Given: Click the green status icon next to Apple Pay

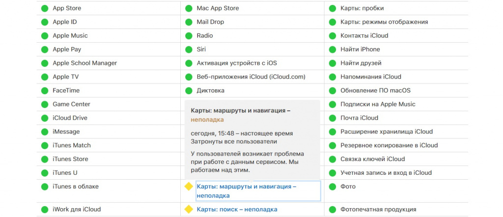Looking at the screenshot, I should [x=45, y=50].
